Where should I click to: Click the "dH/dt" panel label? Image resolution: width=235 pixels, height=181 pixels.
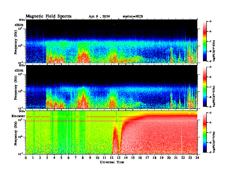tap(19, 25)
